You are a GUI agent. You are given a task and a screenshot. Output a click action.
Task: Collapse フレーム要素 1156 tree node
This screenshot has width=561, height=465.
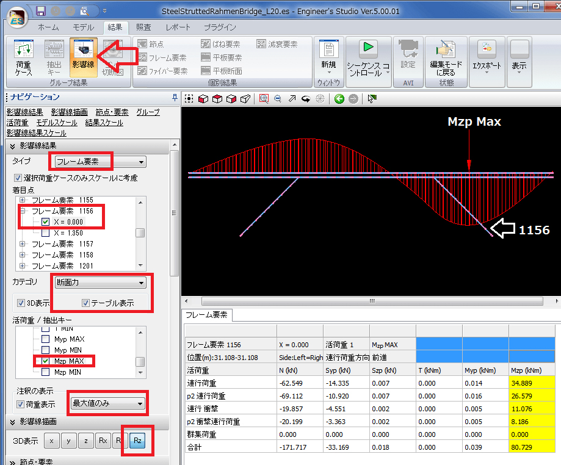tap(23, 211)
